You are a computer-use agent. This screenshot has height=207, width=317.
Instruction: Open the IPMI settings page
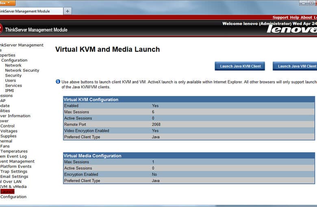click(x=9, y=90)
